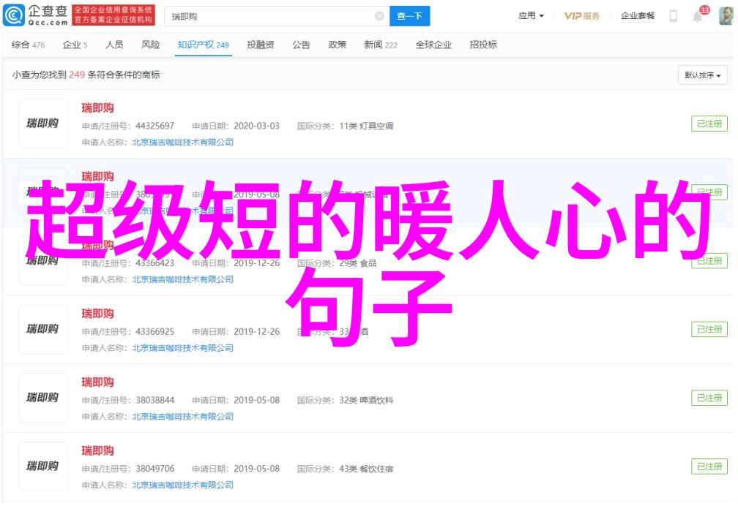Click applicant link for registration 38049706
Viewport: 738px width, 506px height.
tap(182, 485)
